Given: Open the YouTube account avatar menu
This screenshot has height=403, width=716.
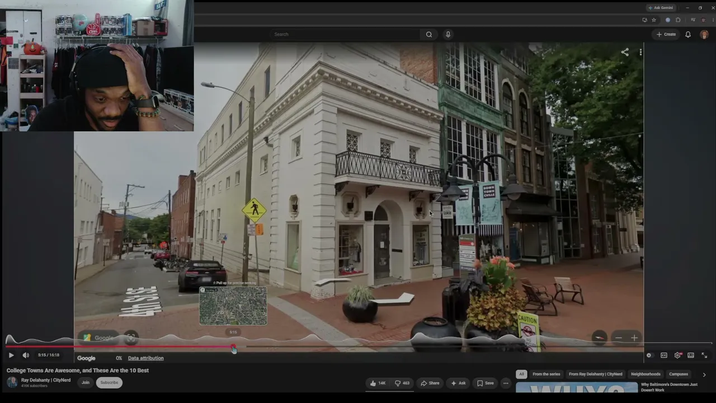Looking at the screenshot, I should tap(704, 34).
